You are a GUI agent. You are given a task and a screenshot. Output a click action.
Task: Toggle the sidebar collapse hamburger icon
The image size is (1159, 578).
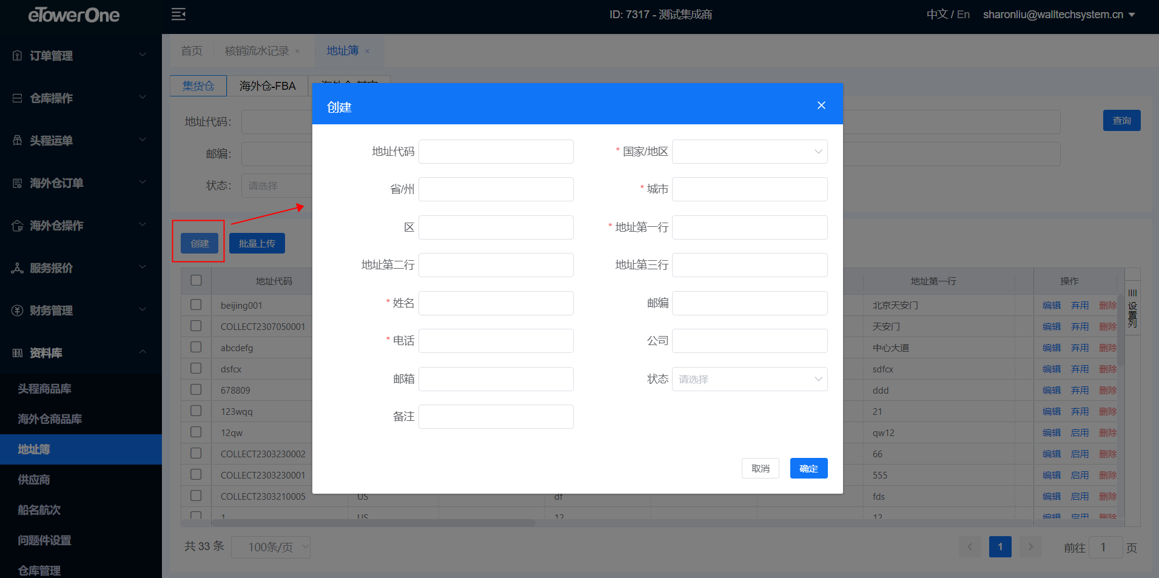click(x=178, y=15)
